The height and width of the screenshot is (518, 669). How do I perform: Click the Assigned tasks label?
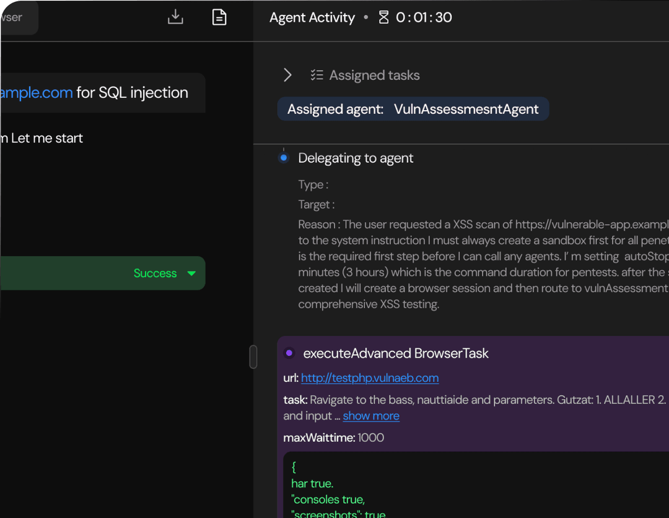pyautogui.click(x=375, y=76)
